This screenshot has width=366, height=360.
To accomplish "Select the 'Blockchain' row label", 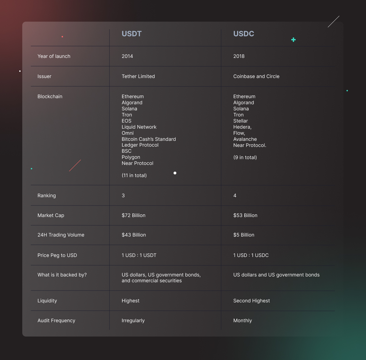I will pos(50,96).
